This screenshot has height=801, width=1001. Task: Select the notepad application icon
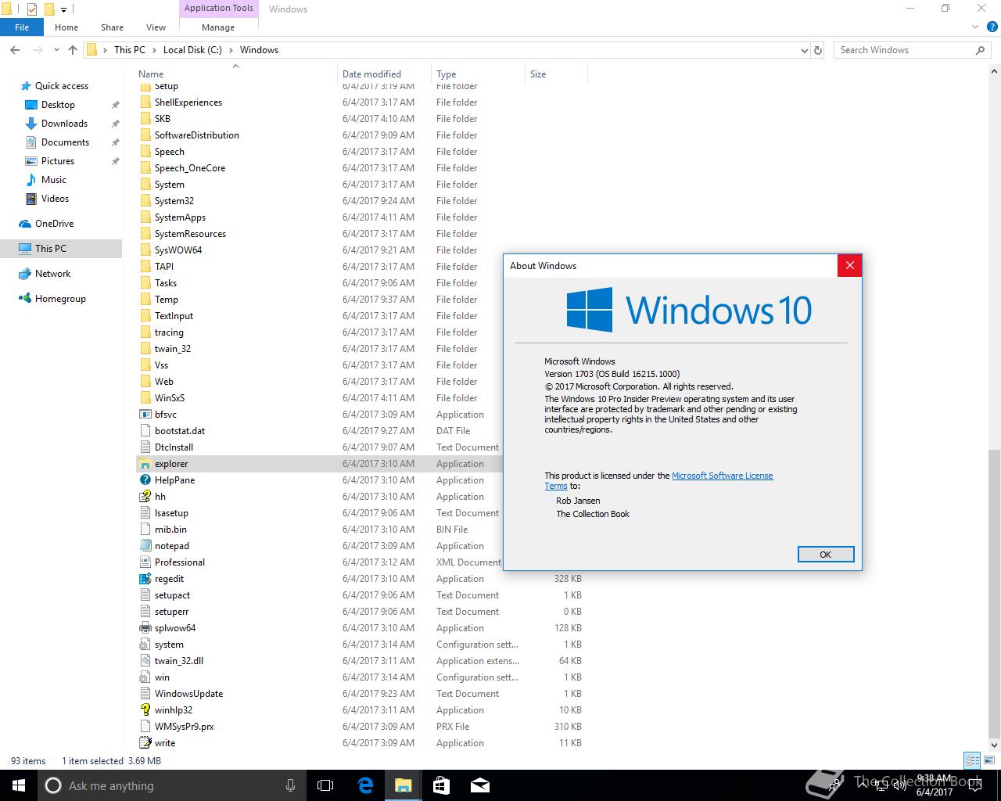(x=145, y=546)
